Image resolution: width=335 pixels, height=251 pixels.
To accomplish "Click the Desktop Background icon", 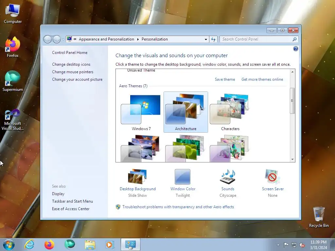I will [137, 176].
